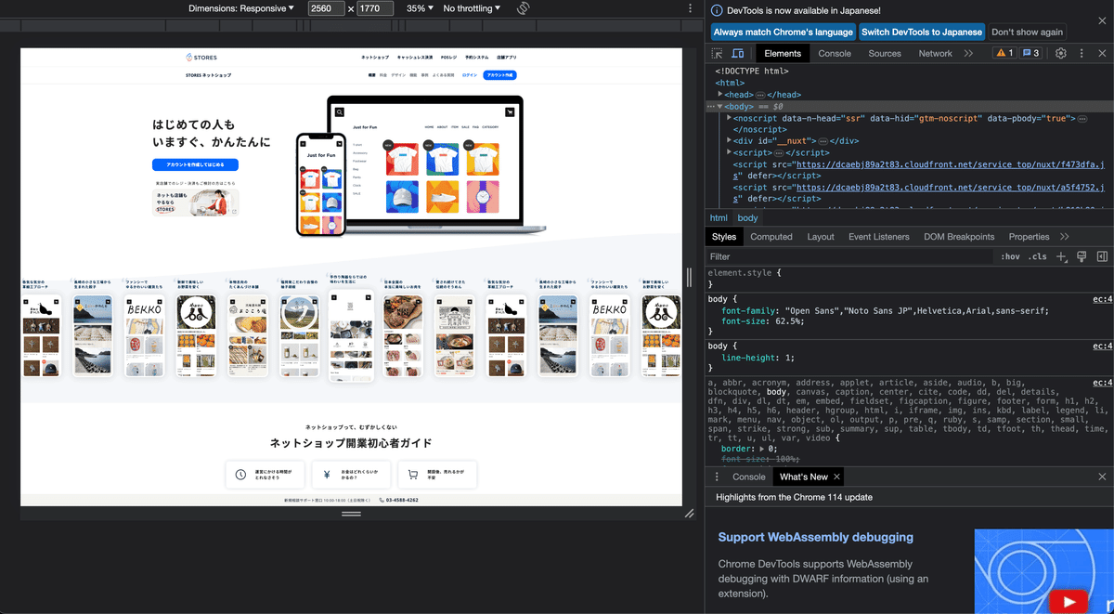Click the ログイン link on webpage

(x=470, y=75)
